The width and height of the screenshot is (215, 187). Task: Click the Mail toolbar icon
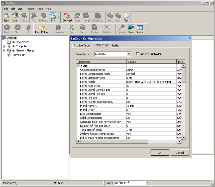(x=126, y=17)
